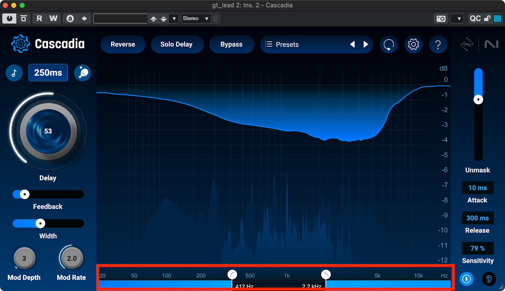Click the Bypass button
Image resolution: width=505 pixels, height=291 pixels.
click(x=231, y=44)
